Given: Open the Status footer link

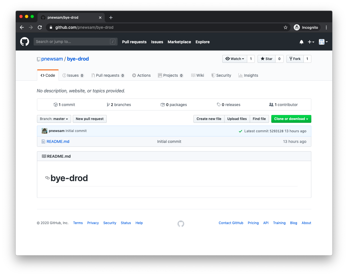Looking at the screenshot, I should pyautogui.click(x=126, y=223).
